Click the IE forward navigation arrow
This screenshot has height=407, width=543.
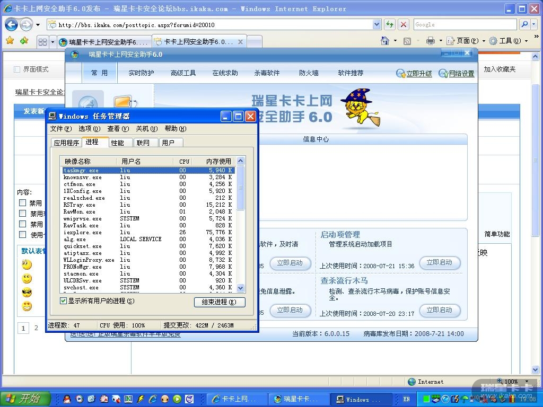(x=26, y=24)
